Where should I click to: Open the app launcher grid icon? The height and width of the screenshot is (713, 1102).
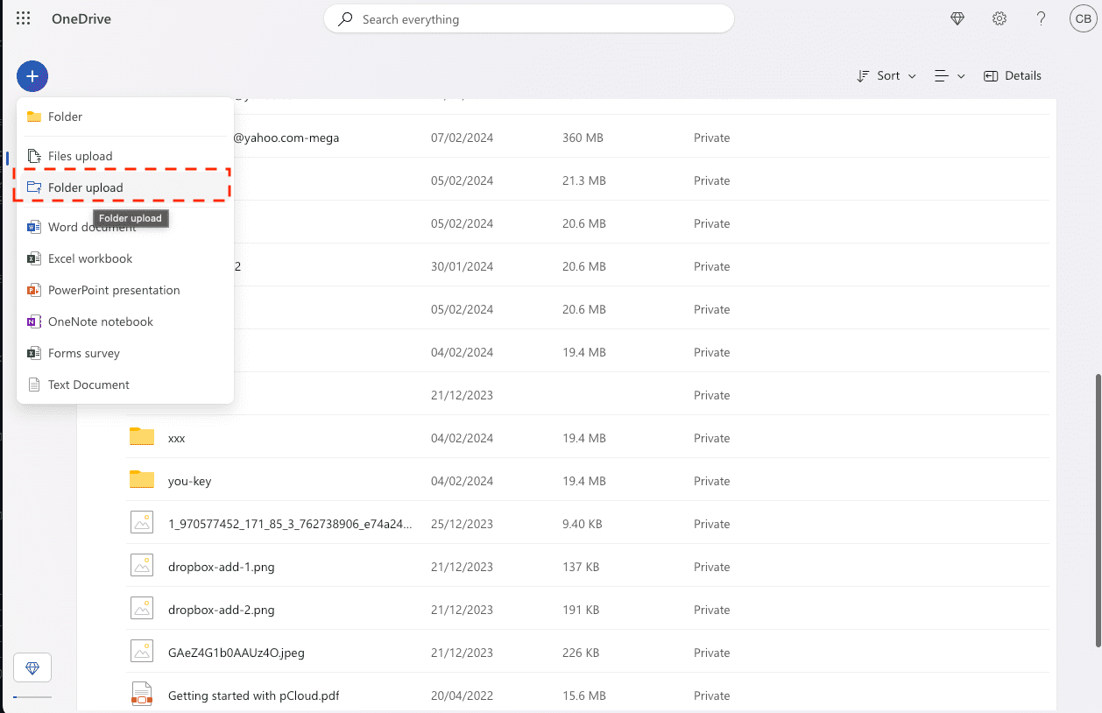(24, 18)
